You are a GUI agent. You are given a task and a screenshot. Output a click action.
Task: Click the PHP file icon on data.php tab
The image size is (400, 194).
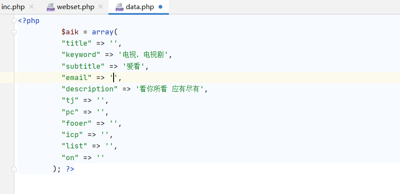(x=119, y=7)
